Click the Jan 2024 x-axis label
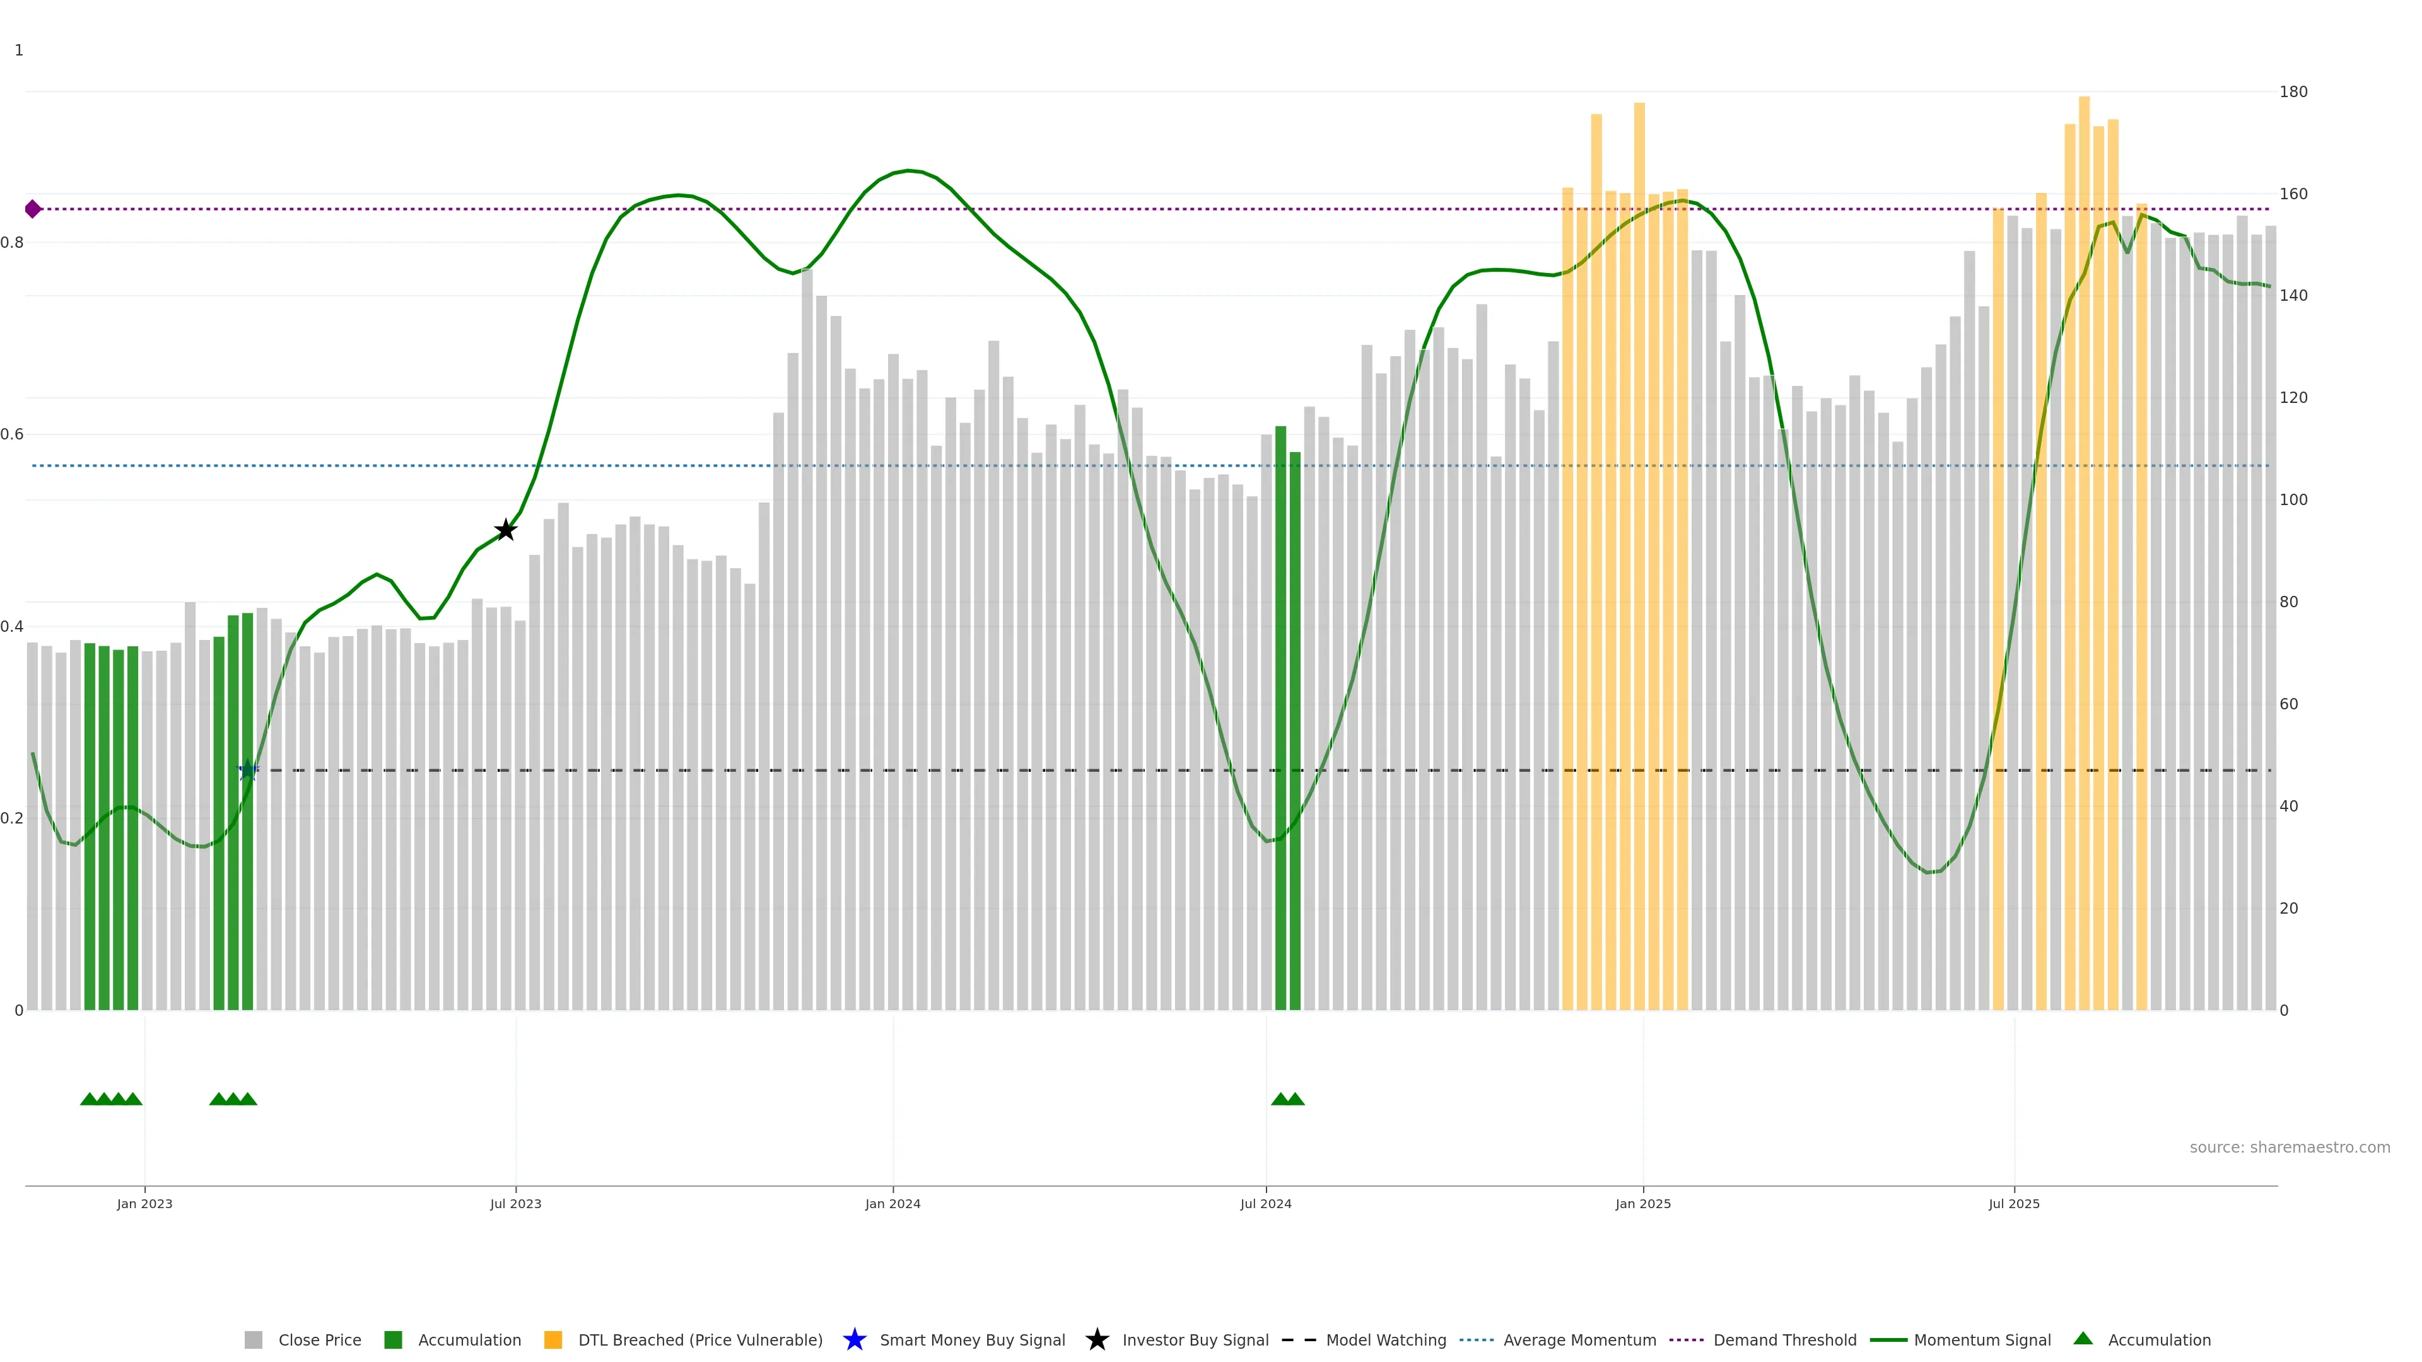Viewport: 2422px width, 1362px height. [x=892, y=1203]
